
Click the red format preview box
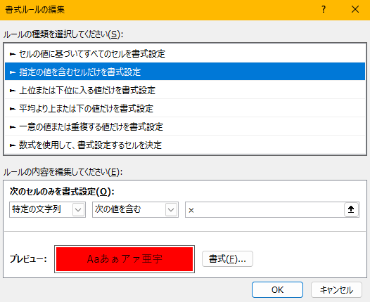point(125,259)
